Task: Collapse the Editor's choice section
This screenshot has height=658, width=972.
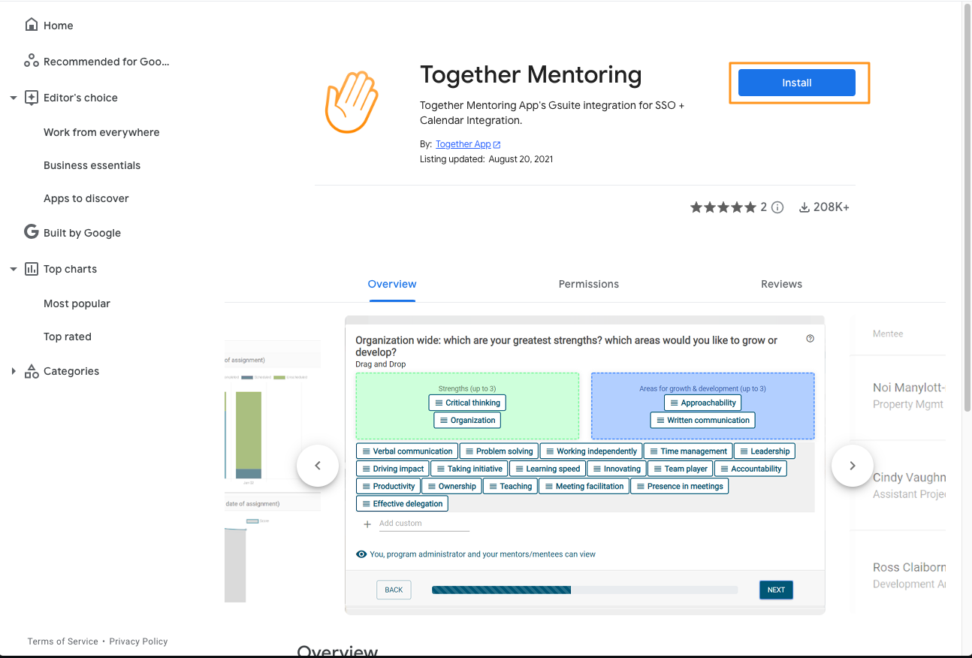Action: (x=13, y=98)
